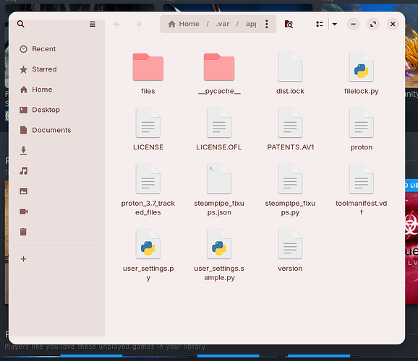
Task: Go forward with the right arrow
Action: 138,25
